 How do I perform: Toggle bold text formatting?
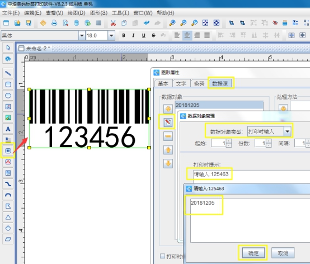point(124,35)
